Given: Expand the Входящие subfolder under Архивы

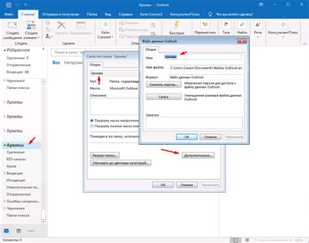Looking at the screenshot, I should pyautogui.click(x=5, y=173).
